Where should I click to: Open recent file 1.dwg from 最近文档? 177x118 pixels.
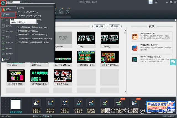[x=27, y=12]
